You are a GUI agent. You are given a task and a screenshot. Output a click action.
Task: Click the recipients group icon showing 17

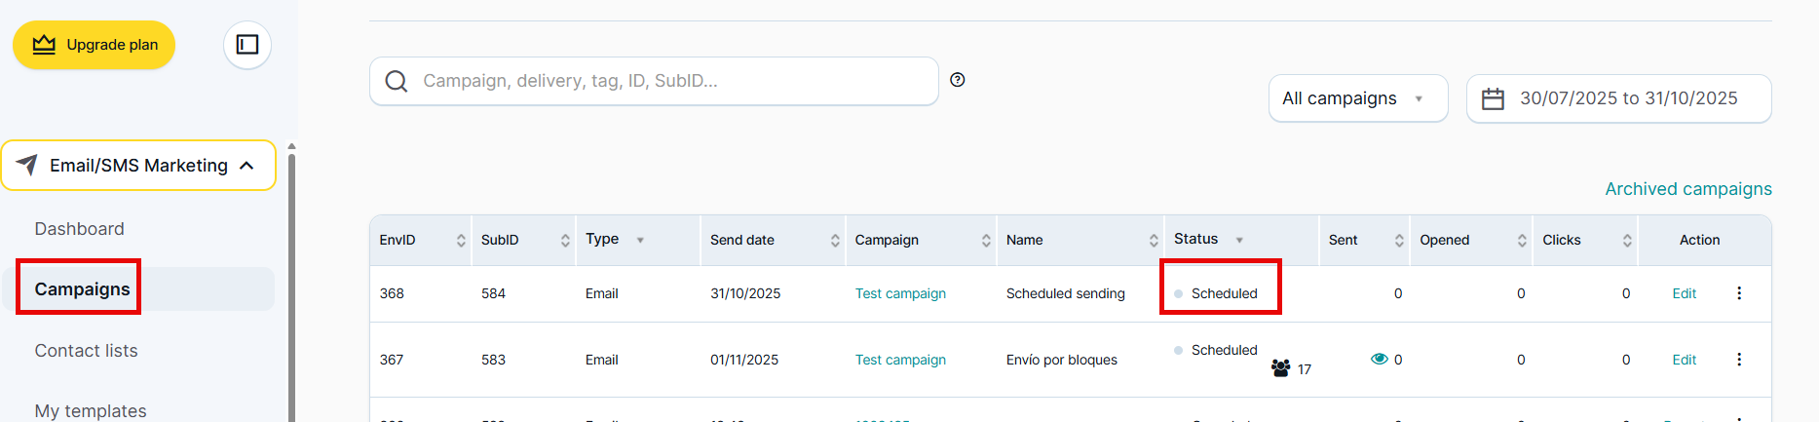coord(1281,368)
